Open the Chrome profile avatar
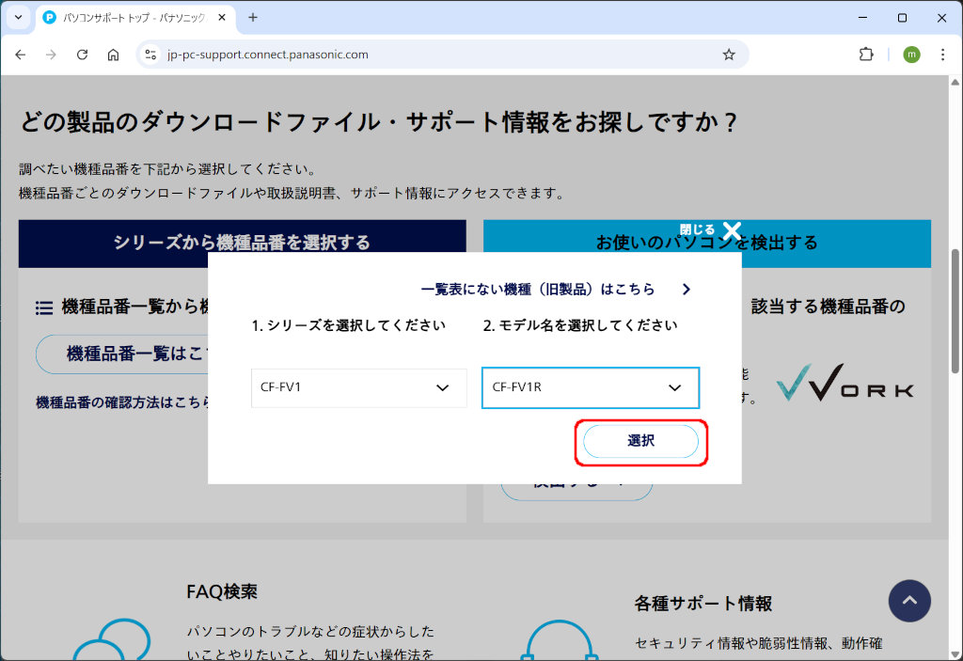 point(911,55)
